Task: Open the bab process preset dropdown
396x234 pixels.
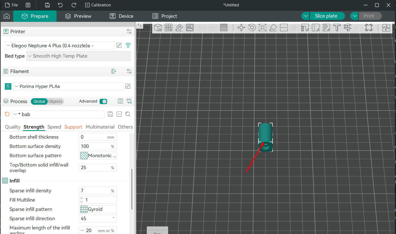Action: click(x=58, y=114)
